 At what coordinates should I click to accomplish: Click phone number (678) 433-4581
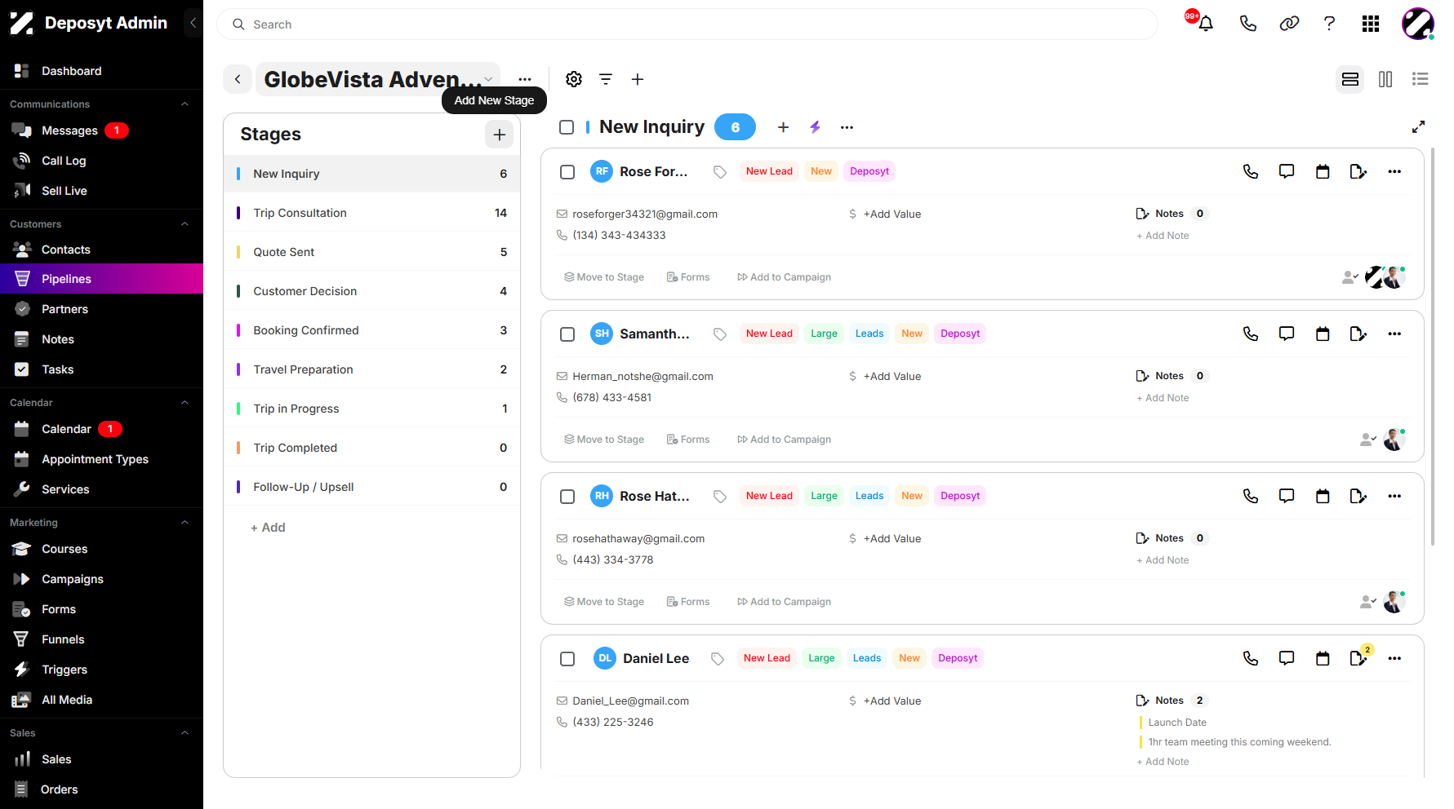tap(612, 397)
